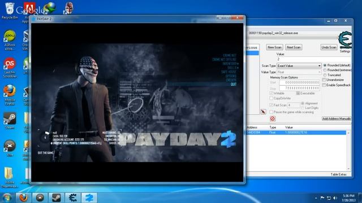Open the Recycle Bin desktop icon

tap(10, 11)
